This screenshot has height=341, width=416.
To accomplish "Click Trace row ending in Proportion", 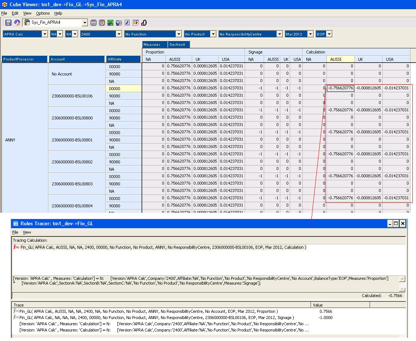I will tap(149, 311).
